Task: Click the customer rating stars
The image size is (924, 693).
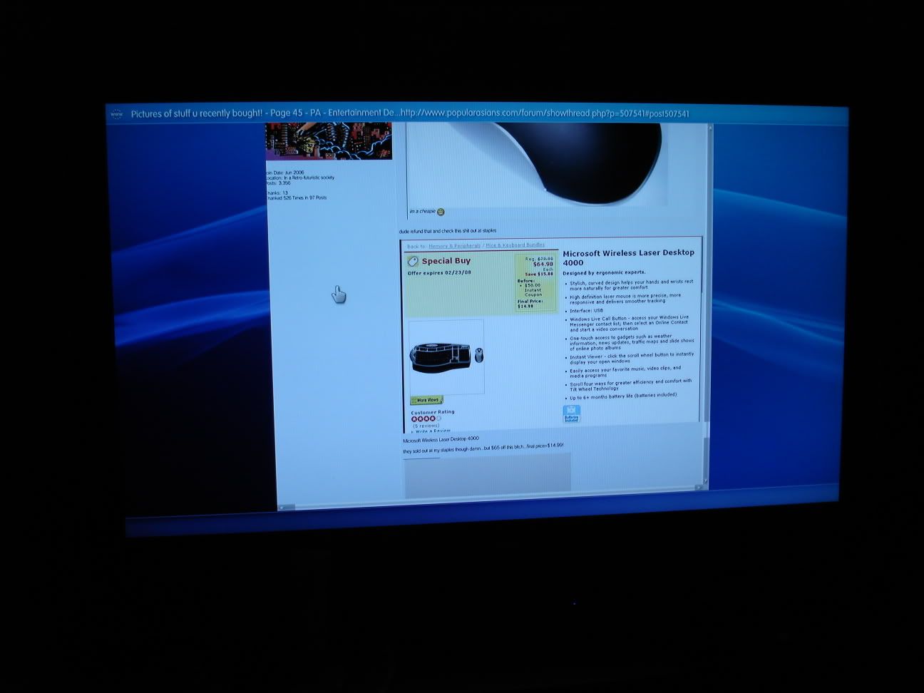Action: 426,419
